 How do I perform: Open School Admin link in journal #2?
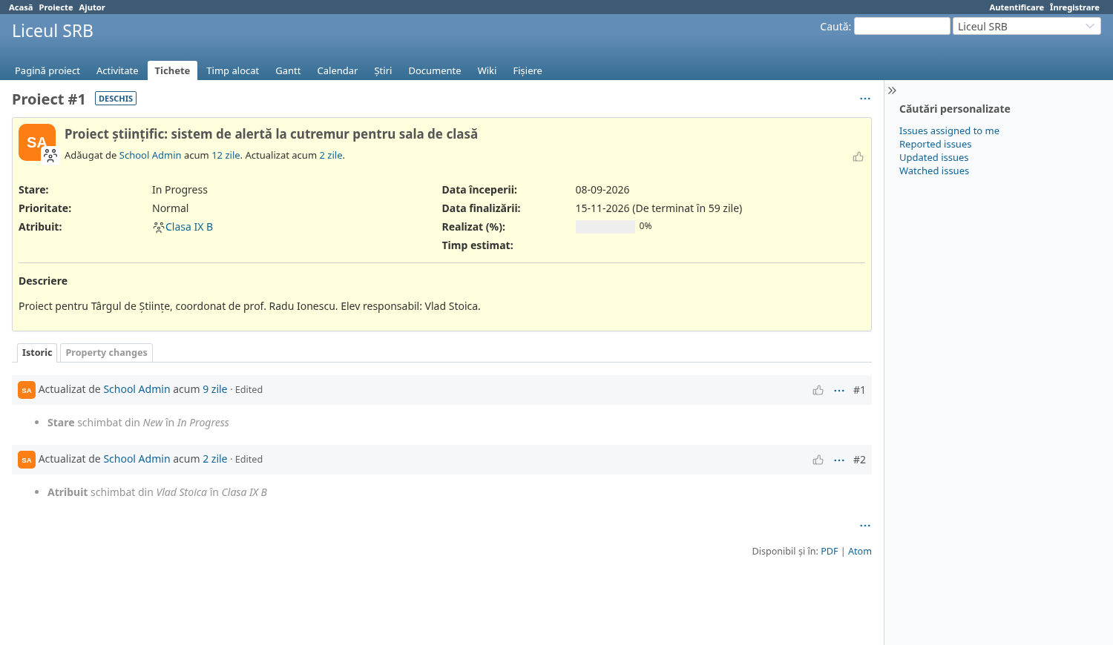(137, 459)
